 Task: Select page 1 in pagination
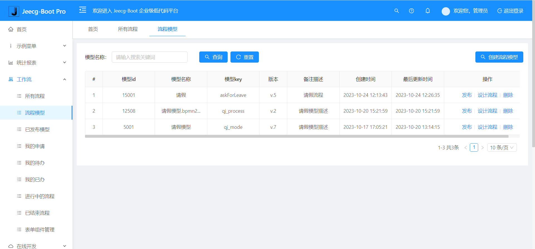coord(474,147)
